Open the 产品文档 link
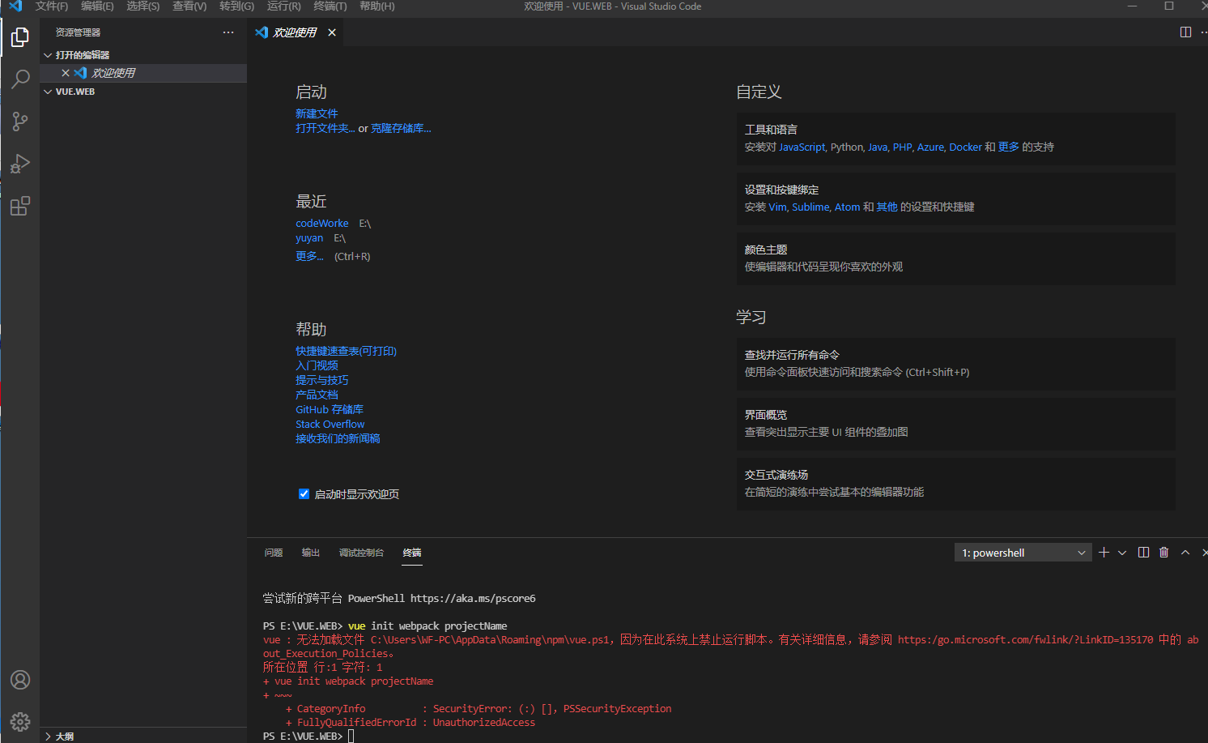 click(x=317, y=395)
